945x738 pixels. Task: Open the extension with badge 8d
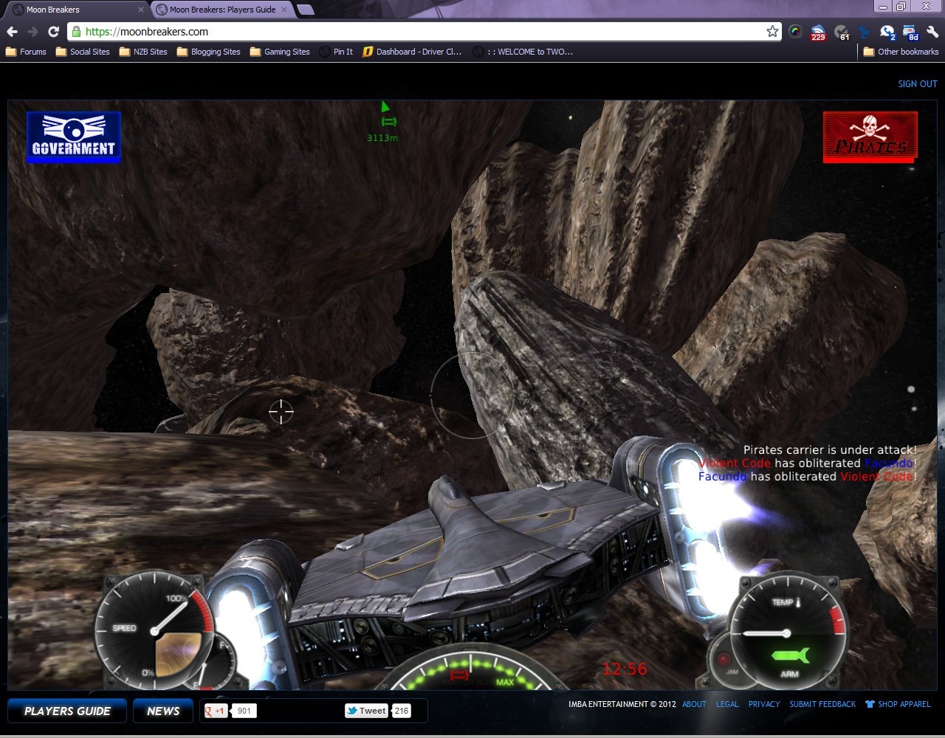910,32
